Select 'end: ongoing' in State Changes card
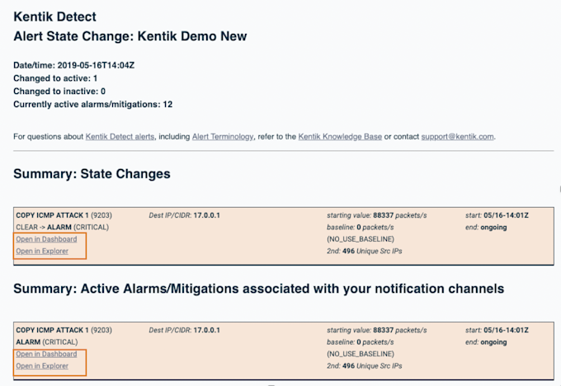 [x=486, y=227]
